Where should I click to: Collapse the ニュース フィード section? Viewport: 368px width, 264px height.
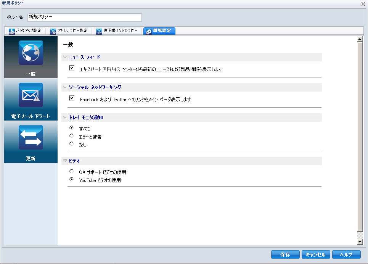pyautogui.click(x=65, y=57)
